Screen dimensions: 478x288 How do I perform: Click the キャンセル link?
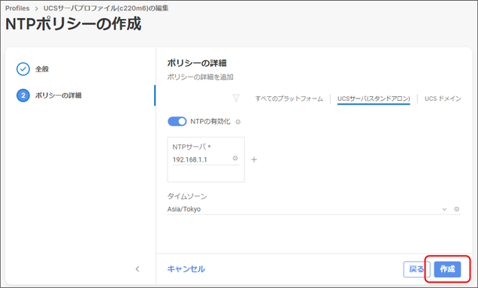(x=186, y=269)
